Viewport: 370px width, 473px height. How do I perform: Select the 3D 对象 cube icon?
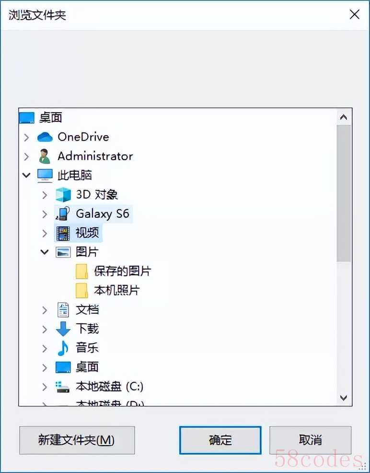63,195
